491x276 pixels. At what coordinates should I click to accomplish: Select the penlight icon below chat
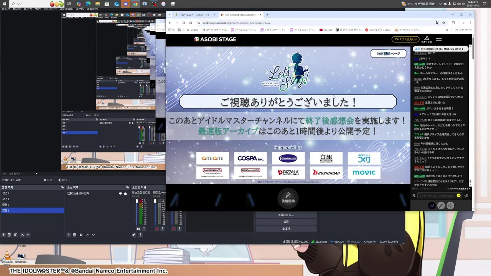pos(441,205)
